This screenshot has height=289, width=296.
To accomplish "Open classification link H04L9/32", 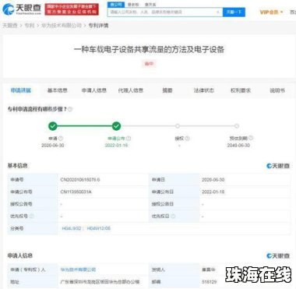I will click(x=72, y=228).
